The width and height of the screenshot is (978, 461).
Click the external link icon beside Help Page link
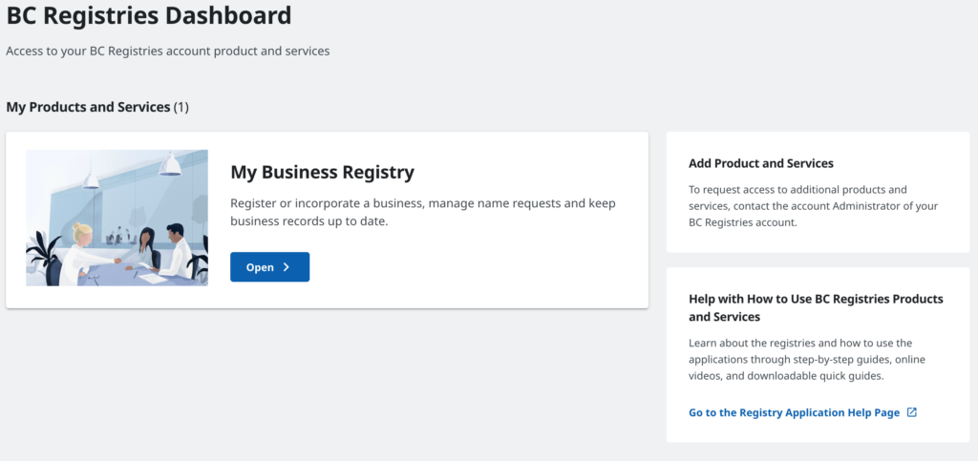pyautogui.click(x=911, y=412)
